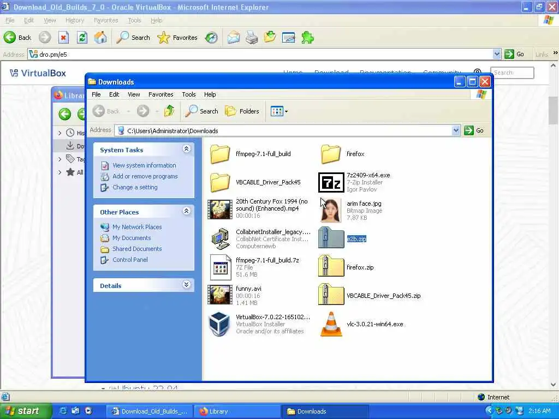
Task: Collapse the System Tasks panel
Action: 187,149
